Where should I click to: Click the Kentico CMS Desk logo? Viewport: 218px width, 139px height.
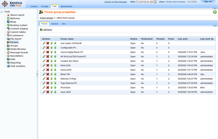(x=12, y=4)
